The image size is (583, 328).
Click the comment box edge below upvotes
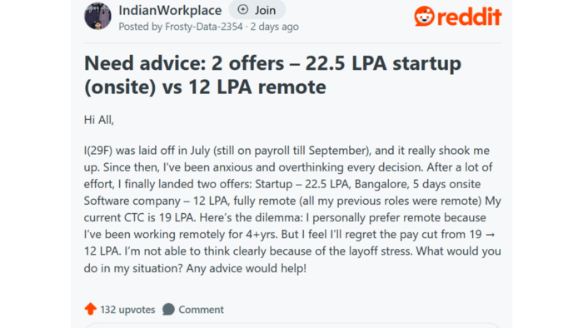pyautogui.click(x=292, y=326)
